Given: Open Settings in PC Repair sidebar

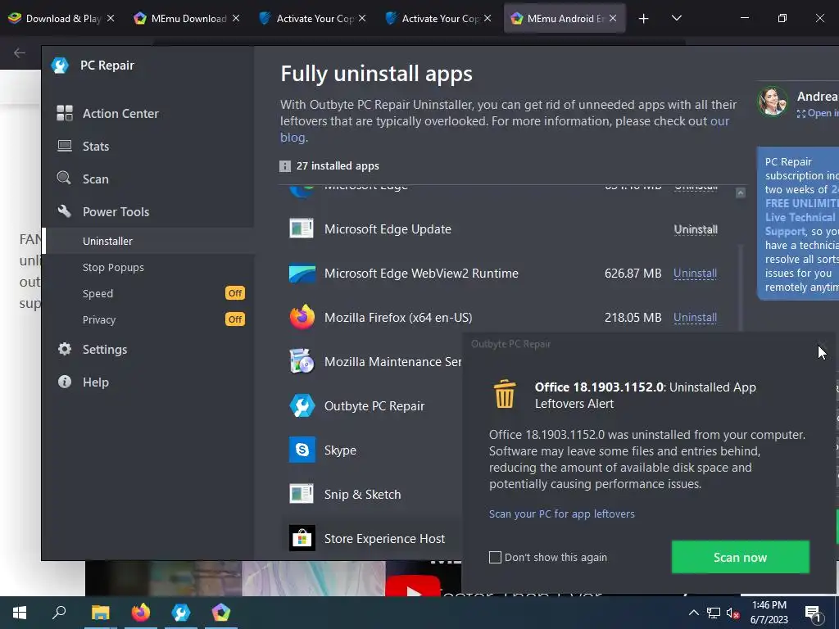Looking at the screenshot, I should [105, 349].
